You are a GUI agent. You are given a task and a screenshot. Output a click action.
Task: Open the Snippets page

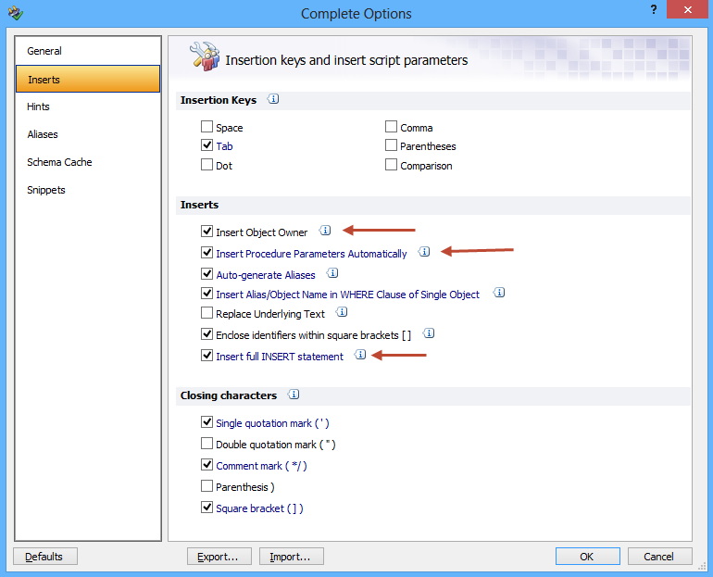click(x=88, y=190)
